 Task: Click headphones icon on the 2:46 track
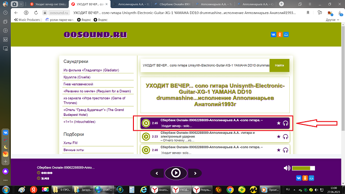click(x=285, y=150)
